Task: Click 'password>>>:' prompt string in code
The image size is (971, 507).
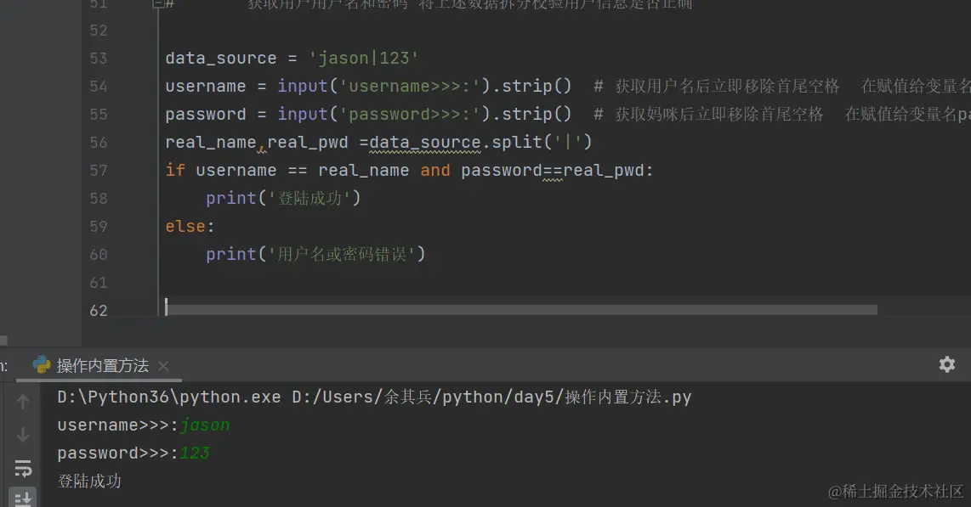Action: click(x=410, y=114)
